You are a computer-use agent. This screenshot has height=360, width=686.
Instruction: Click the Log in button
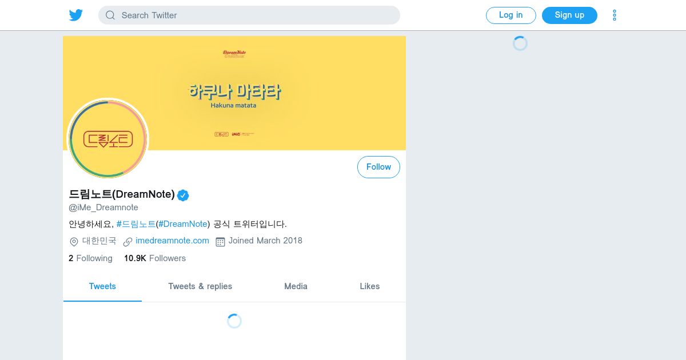pos(511,15)
